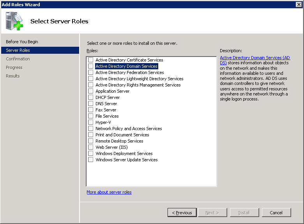Select the Application Server label
Image resolution: width=304 pixels, height=224 pixels.
(112, 91)
